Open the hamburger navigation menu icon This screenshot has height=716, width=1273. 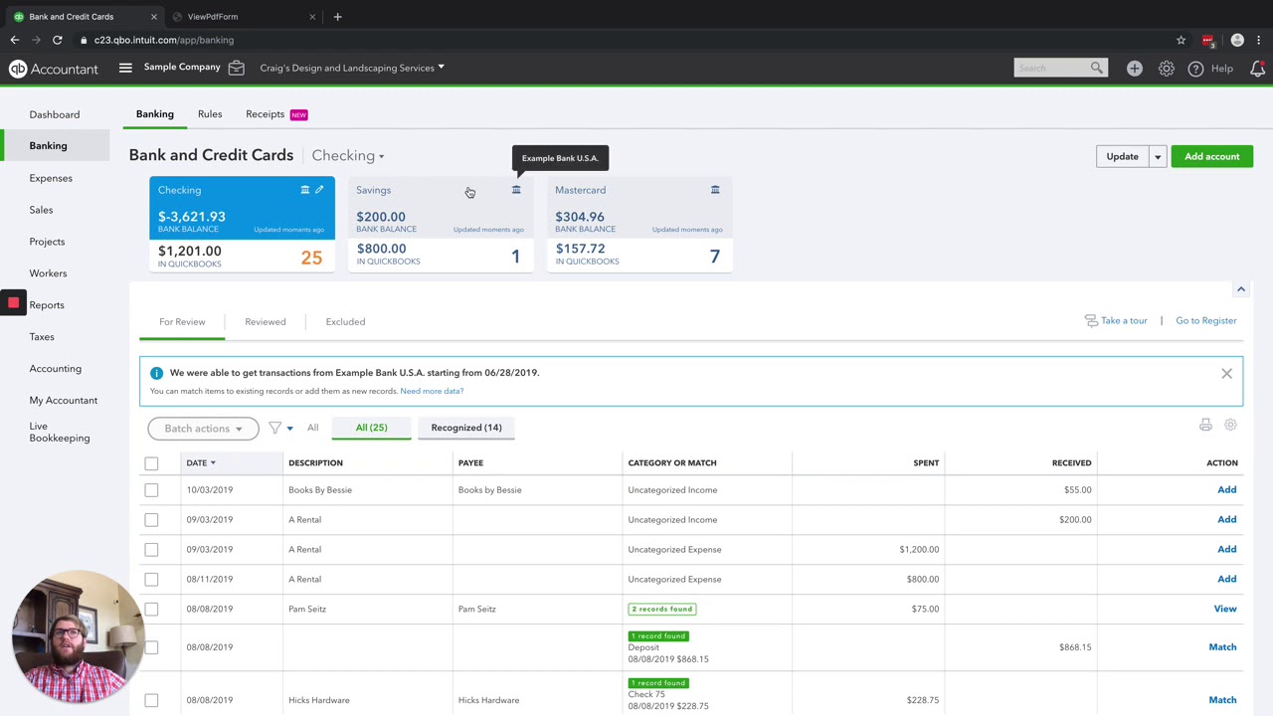tap(125, 68)
